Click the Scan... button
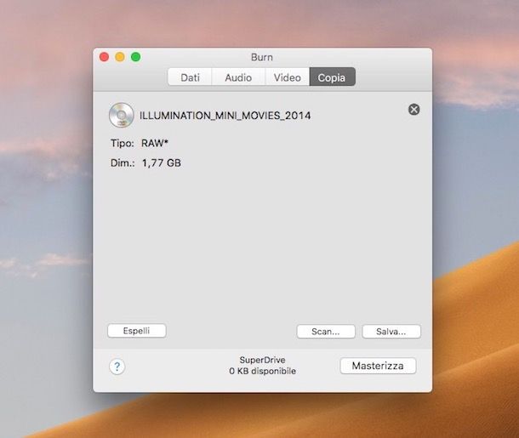Image resolution: width=519 pixels, height=438 pixels. (326, 332)
